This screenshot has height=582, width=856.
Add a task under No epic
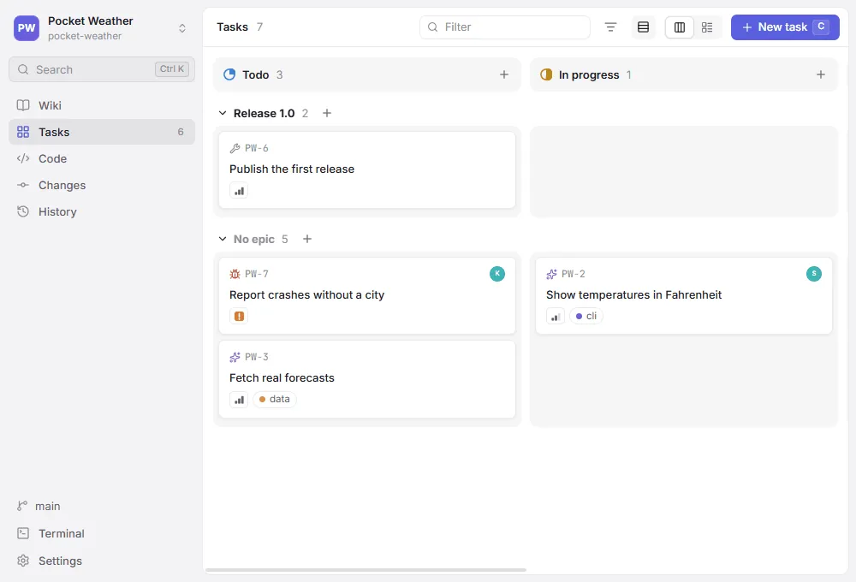pyautogui.click(x=306, y=239)
